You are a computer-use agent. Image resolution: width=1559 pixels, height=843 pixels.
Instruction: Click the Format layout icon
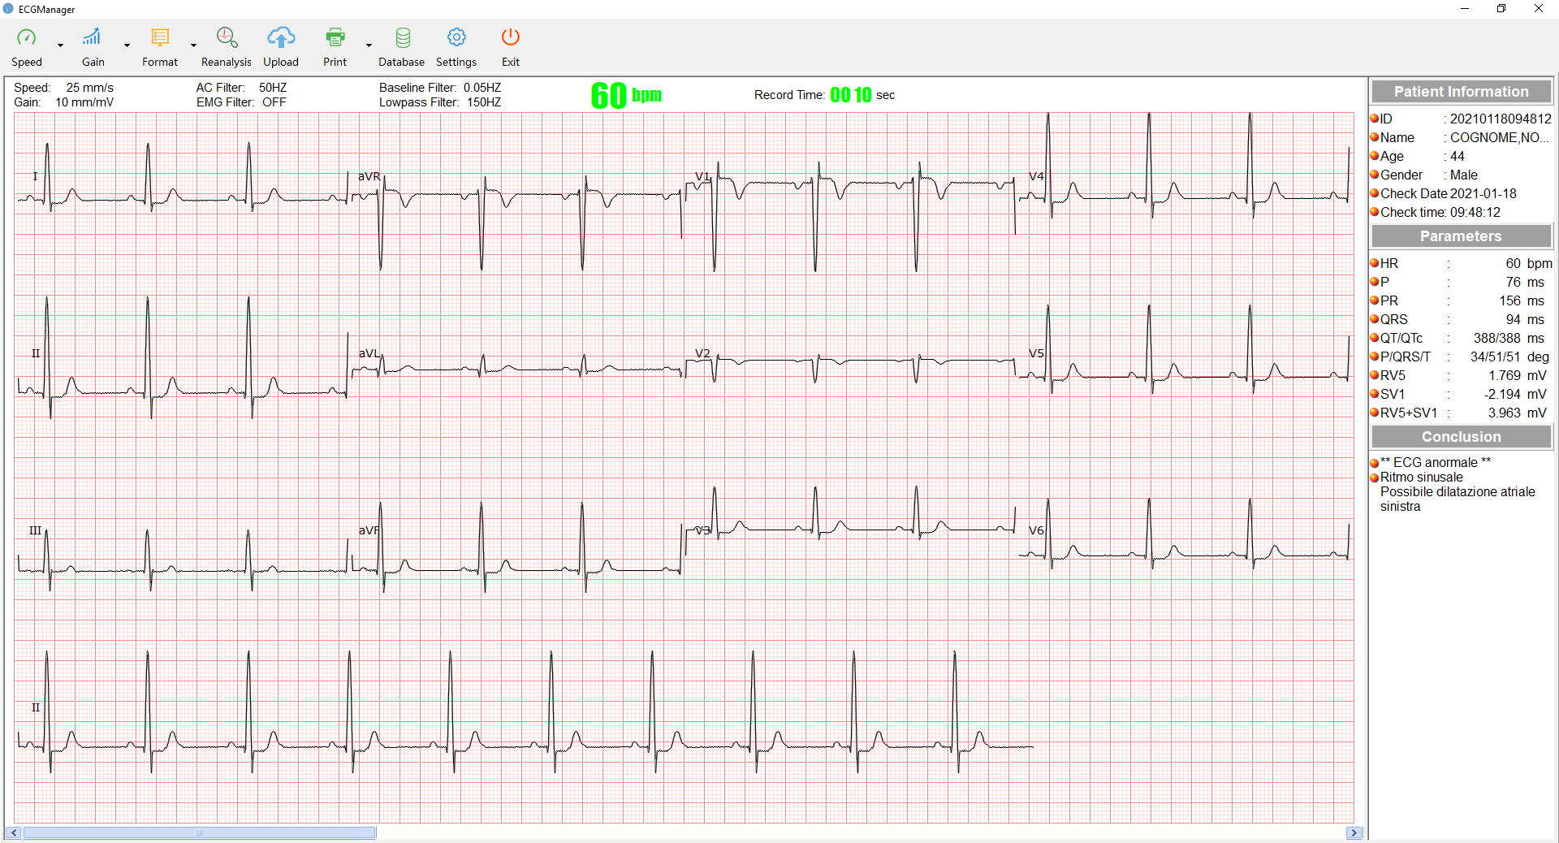(160, 38)
